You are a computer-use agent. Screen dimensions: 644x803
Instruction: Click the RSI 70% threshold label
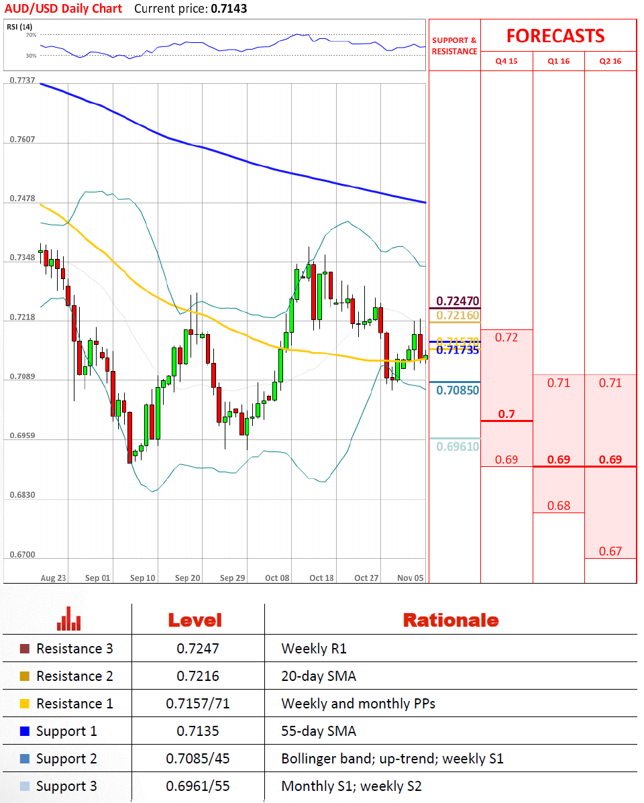coord(32,35)
